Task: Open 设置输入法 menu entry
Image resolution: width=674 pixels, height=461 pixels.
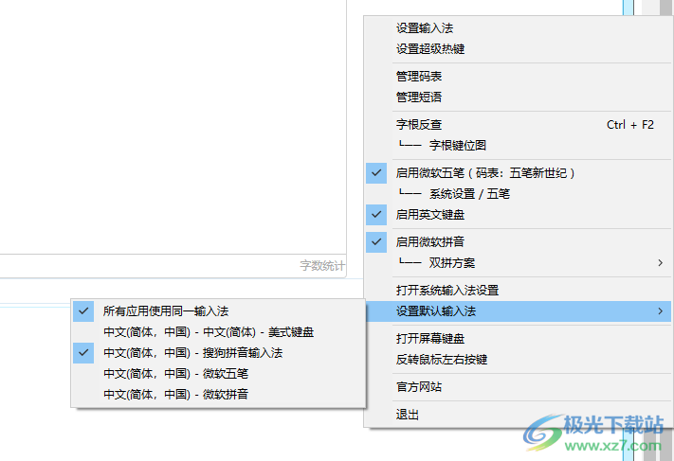Action: pyautogui.click(x=518, y=28)
